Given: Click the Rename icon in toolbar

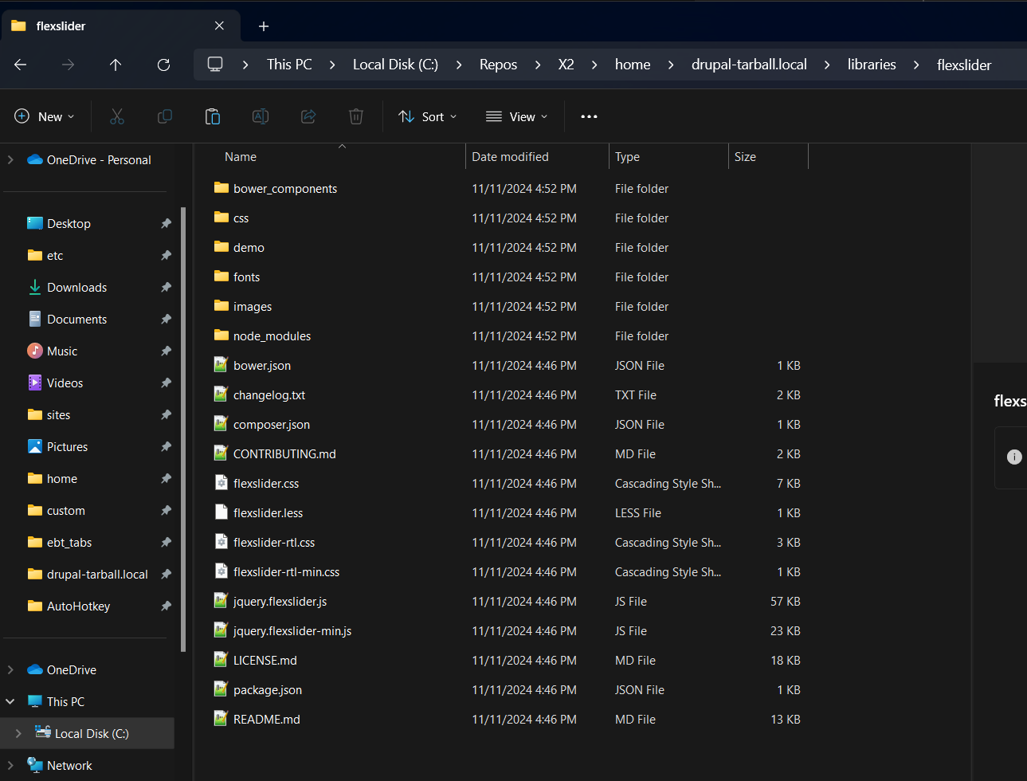Looking at the screenshot, I should tap(261, 116).
